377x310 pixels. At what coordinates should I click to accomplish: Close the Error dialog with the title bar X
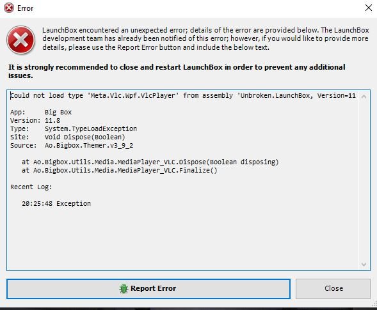[x=368, y=8]
